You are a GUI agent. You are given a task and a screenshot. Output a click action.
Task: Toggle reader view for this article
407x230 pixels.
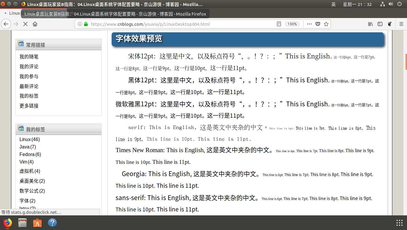(279, 24)
